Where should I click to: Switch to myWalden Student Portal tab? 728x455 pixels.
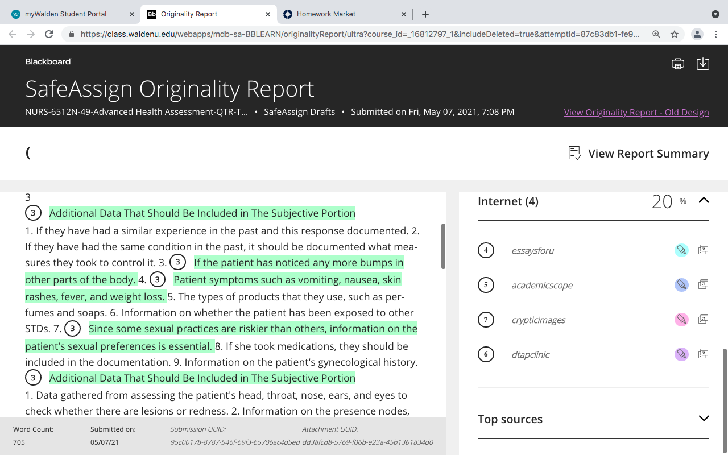coord(72,14)
